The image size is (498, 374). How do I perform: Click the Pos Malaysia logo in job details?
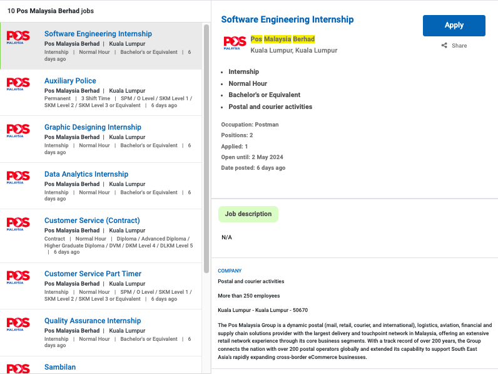pyautogui.click(x=235, y=43)
